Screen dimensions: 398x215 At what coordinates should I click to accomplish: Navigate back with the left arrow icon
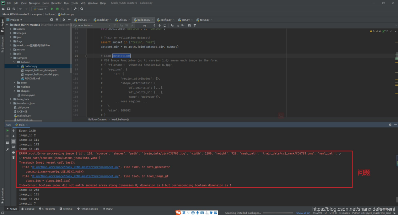pos(21,9)
